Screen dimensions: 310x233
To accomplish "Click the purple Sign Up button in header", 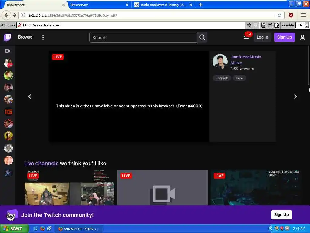I will tap(284, 37).
